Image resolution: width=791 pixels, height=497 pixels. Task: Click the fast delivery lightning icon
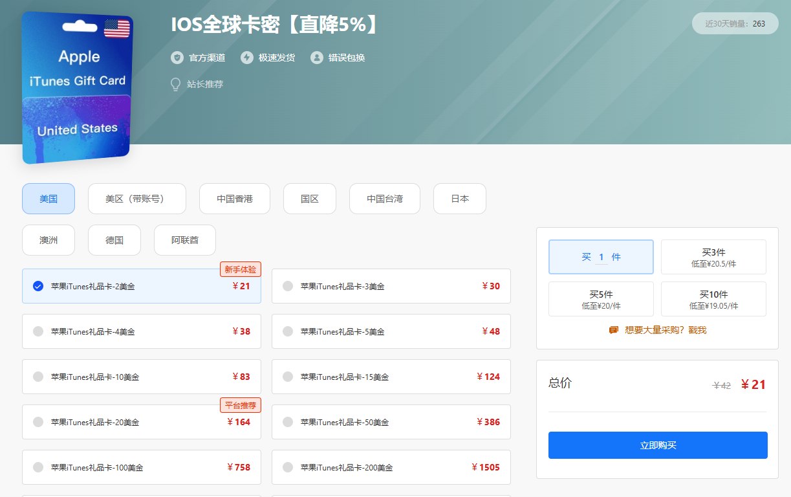click(247, 58)
